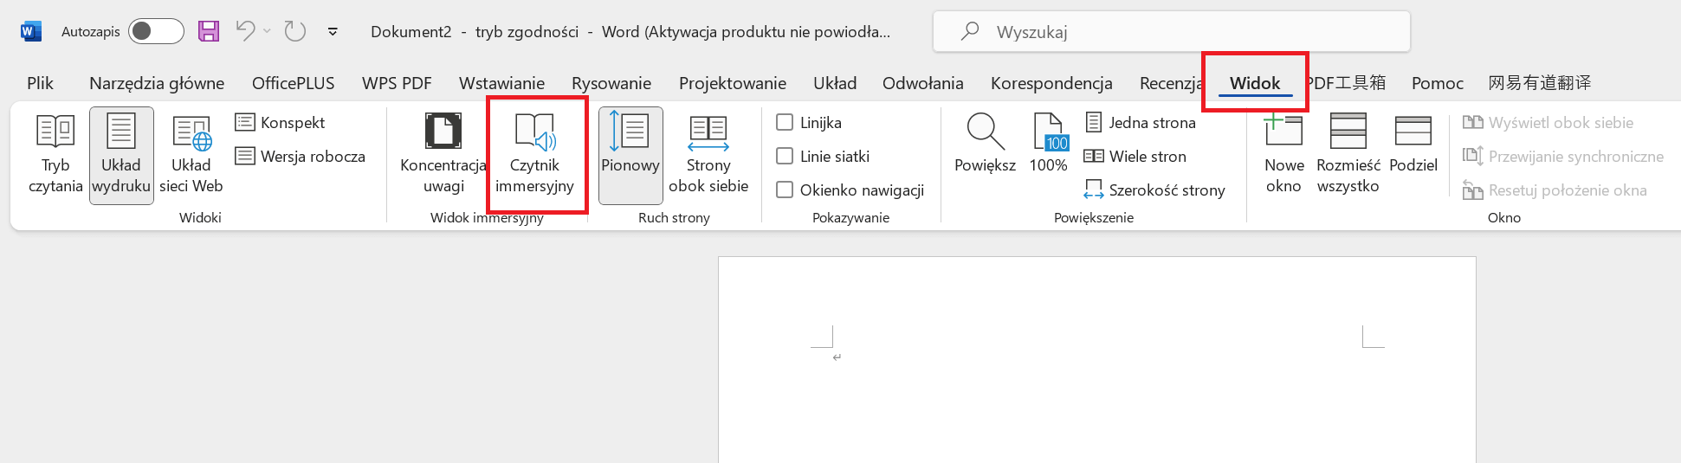Choose Jedna strona zoom option
This screenshot has height=463, width=1681.
click(1141, 123)
